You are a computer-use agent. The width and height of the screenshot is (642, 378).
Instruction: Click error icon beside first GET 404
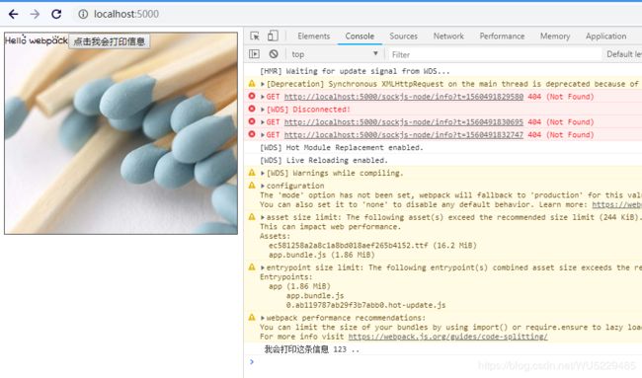click(252, 96)
